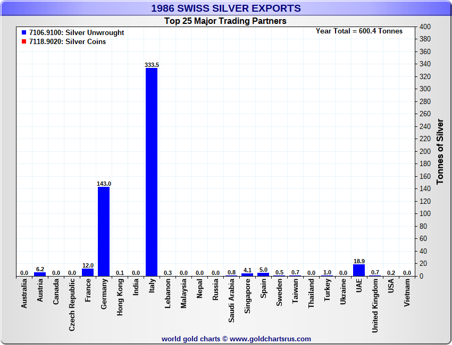This screenshot has height=345, width=452.
Task: Click the Saudi Arabia axis label
Action: click(231, 300)
